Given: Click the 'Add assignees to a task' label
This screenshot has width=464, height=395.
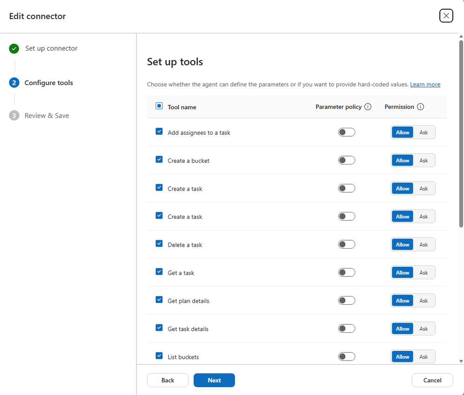Looking at the screenshot, I should point(199,132).
